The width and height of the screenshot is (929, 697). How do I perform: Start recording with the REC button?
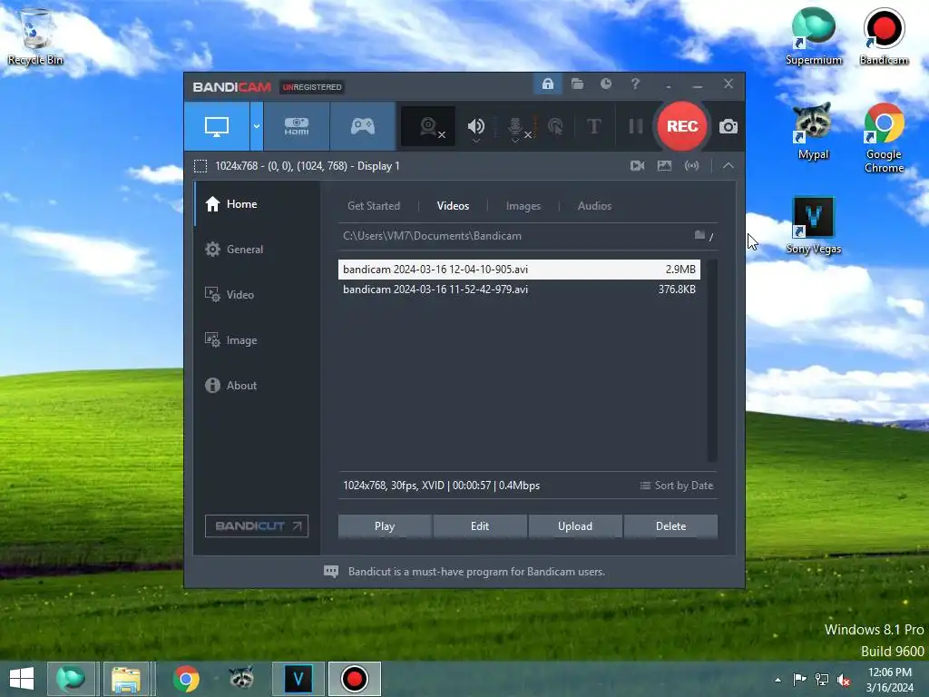click(682, 126)
